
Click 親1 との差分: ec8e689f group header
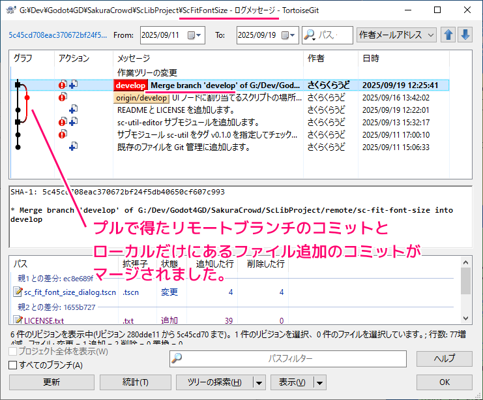pos(55,279)
